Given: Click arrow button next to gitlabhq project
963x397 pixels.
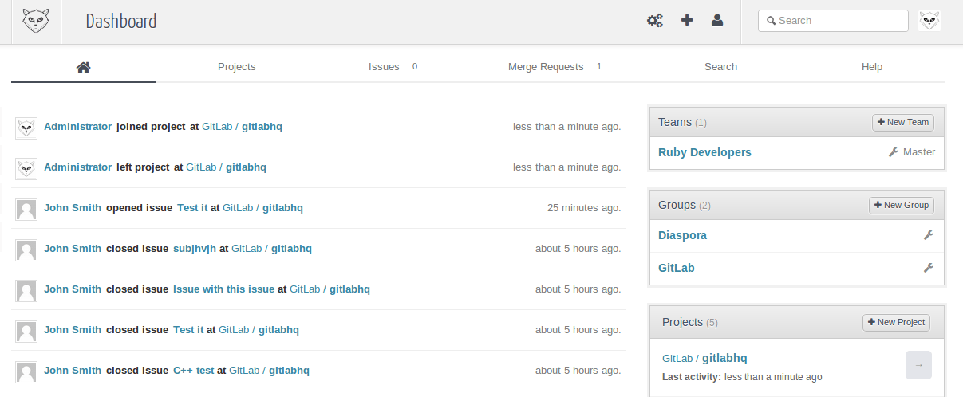Looking at the screenshot, I should pos(918,365).
